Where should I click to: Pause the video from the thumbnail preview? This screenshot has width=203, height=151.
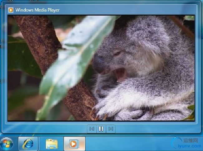[x=101, y=129]
